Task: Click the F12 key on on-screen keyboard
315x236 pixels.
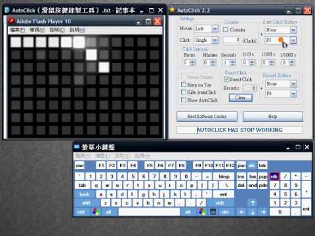Action: (230, 166)
